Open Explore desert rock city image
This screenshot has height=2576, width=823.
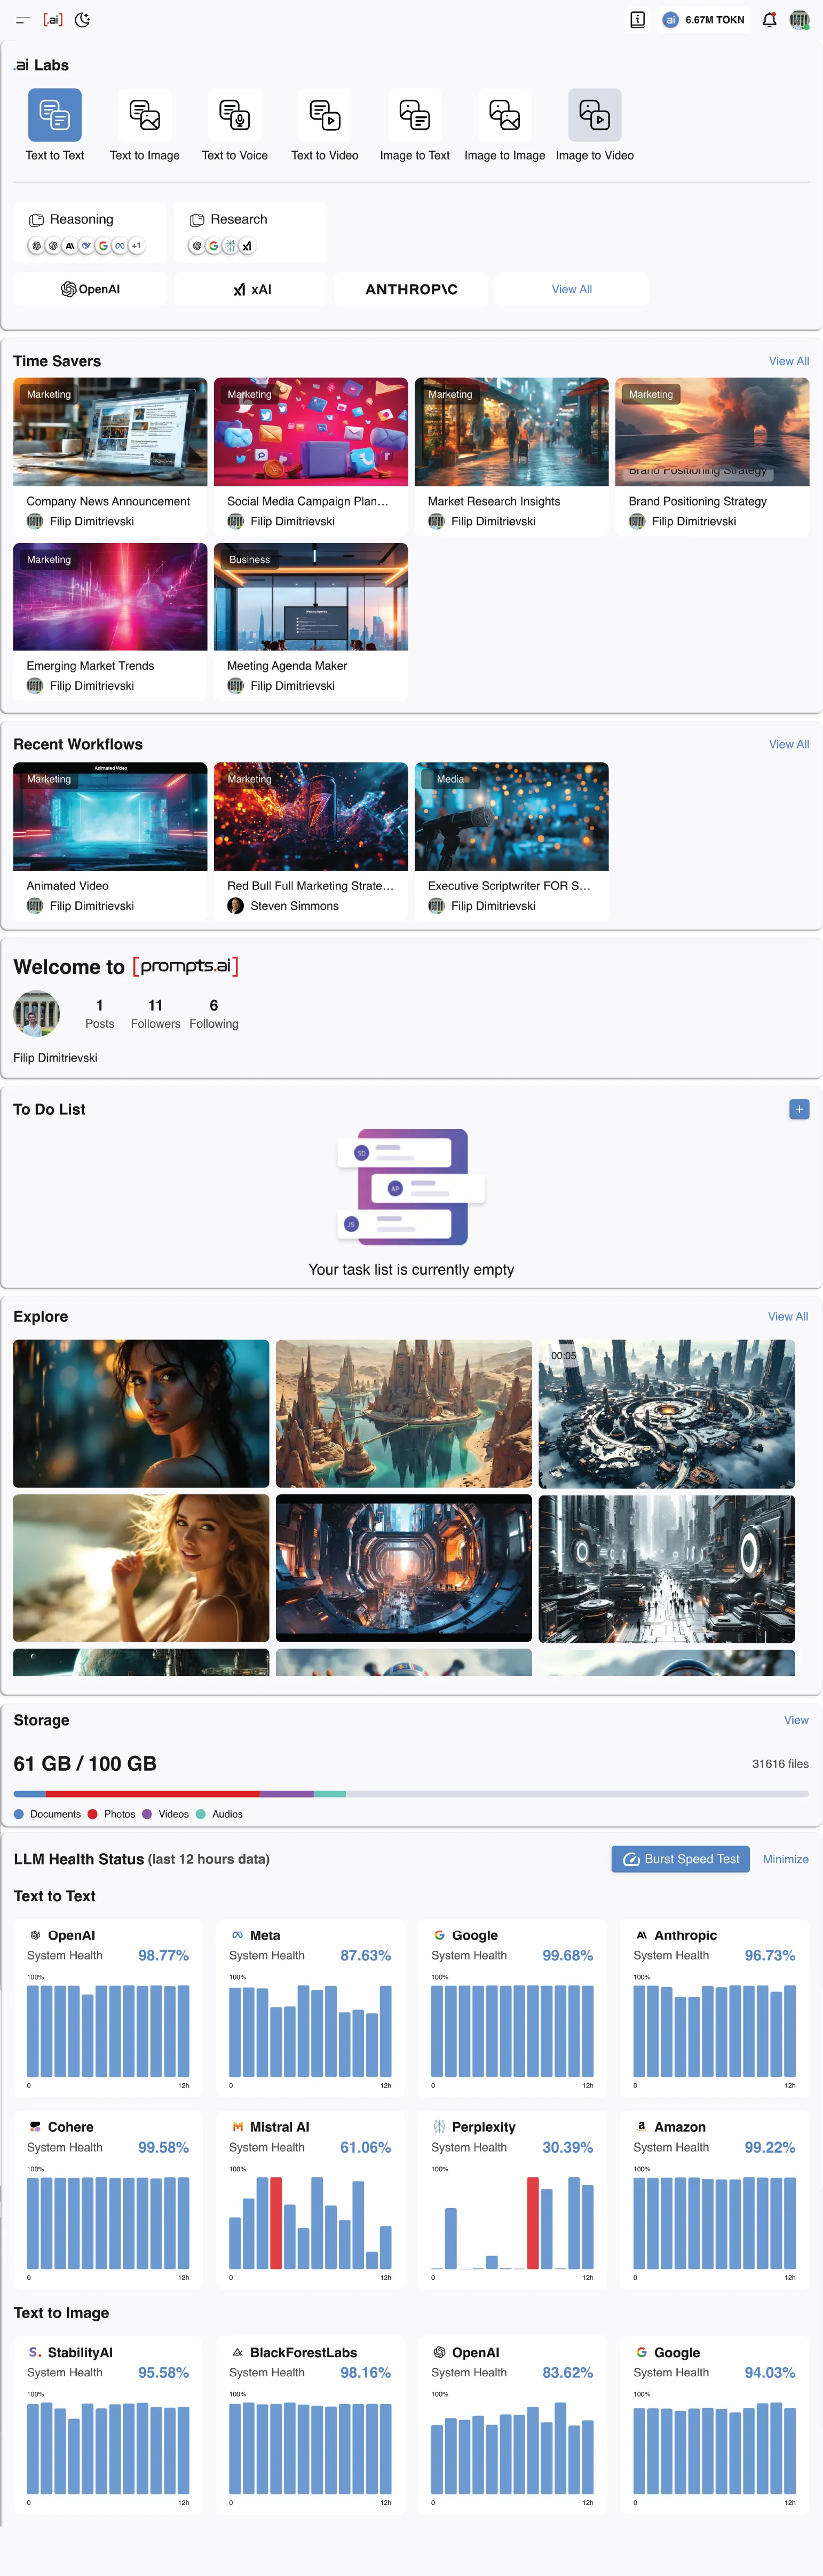(404, 1413)
